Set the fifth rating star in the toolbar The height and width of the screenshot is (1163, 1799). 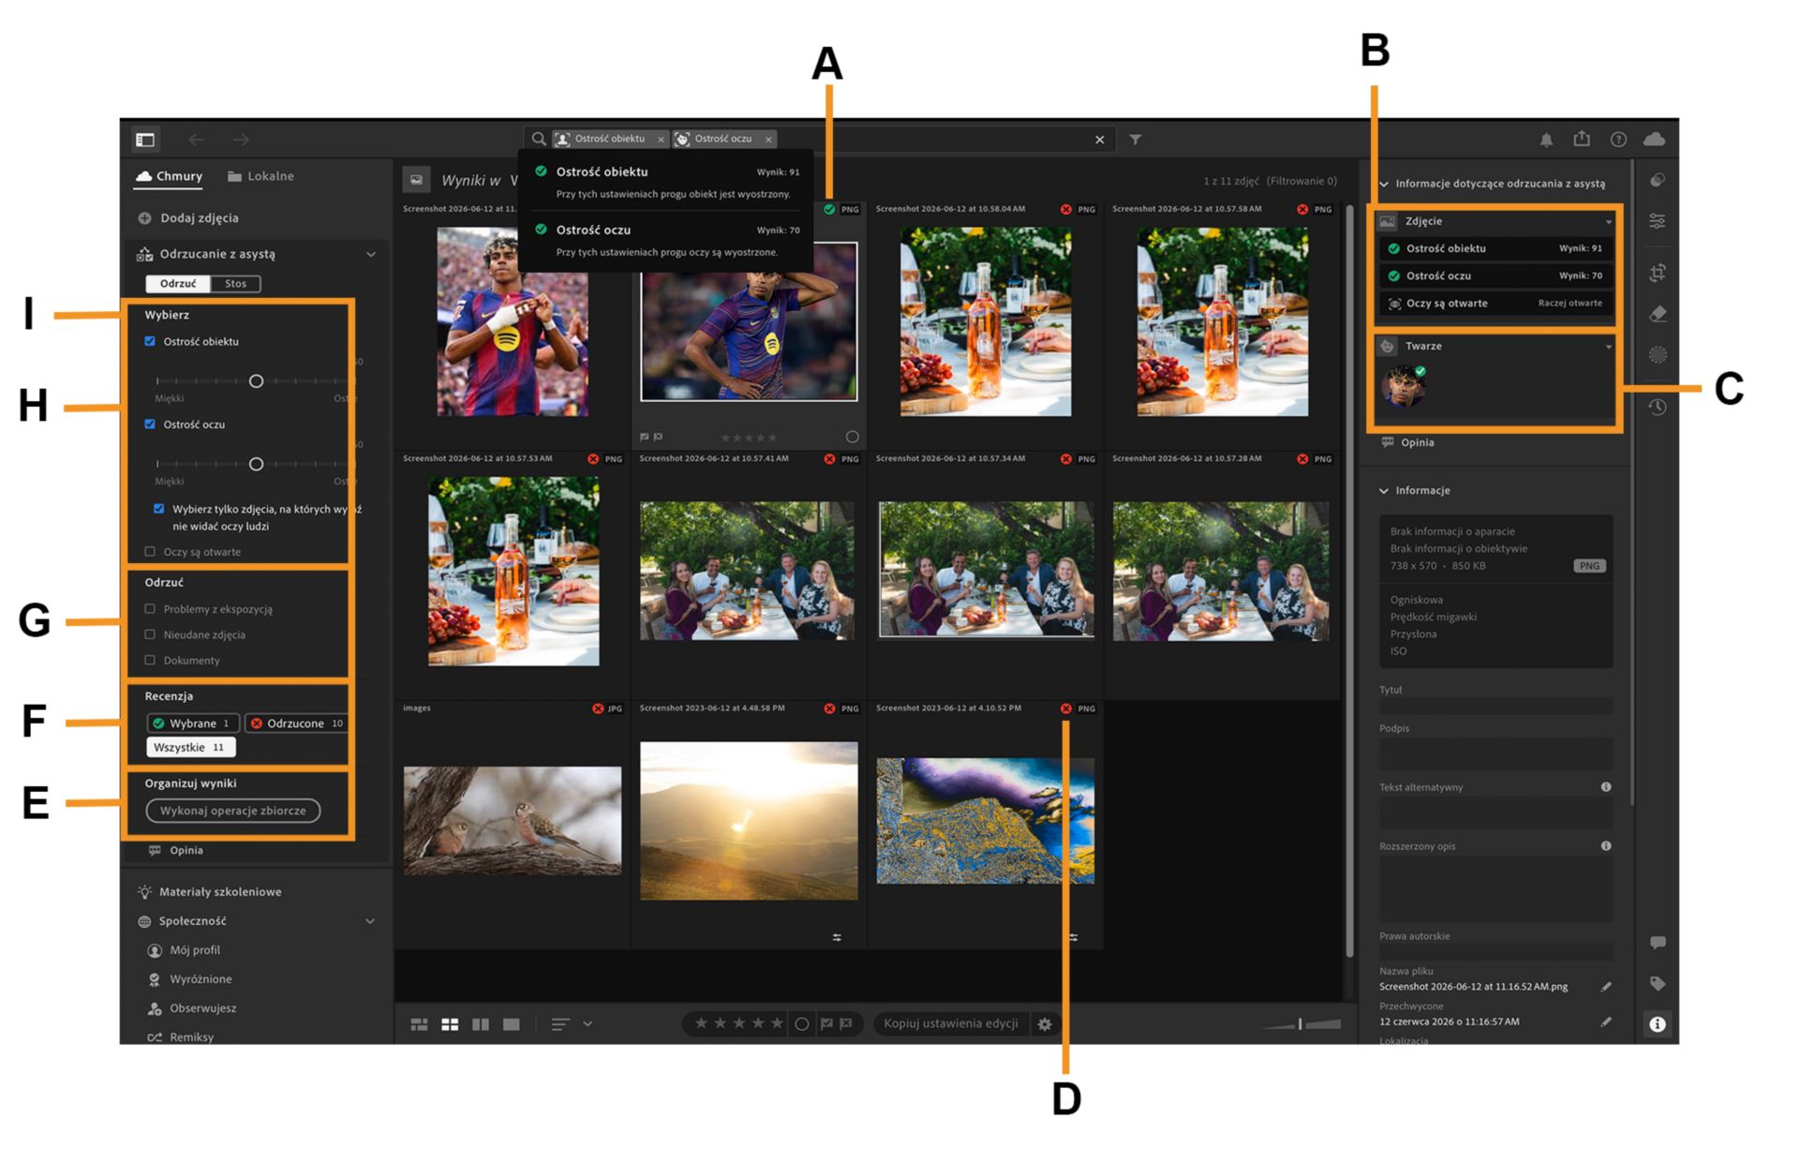(777, 1023)
